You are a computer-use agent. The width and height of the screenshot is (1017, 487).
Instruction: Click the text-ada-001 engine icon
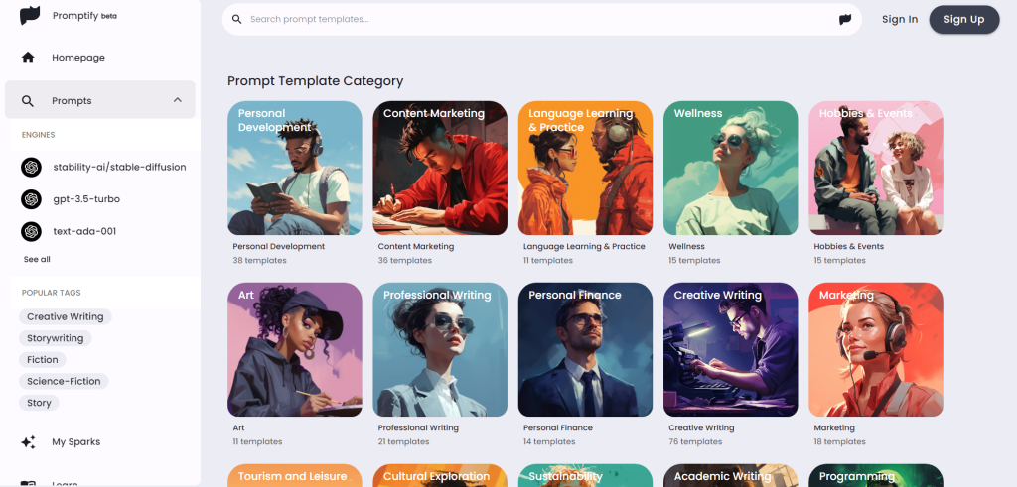pos(31,231)
